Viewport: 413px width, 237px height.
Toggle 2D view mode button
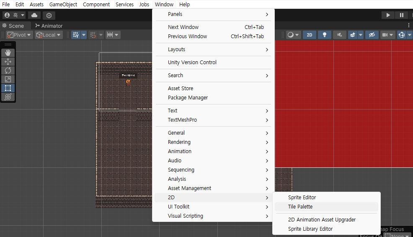[310, 35]
